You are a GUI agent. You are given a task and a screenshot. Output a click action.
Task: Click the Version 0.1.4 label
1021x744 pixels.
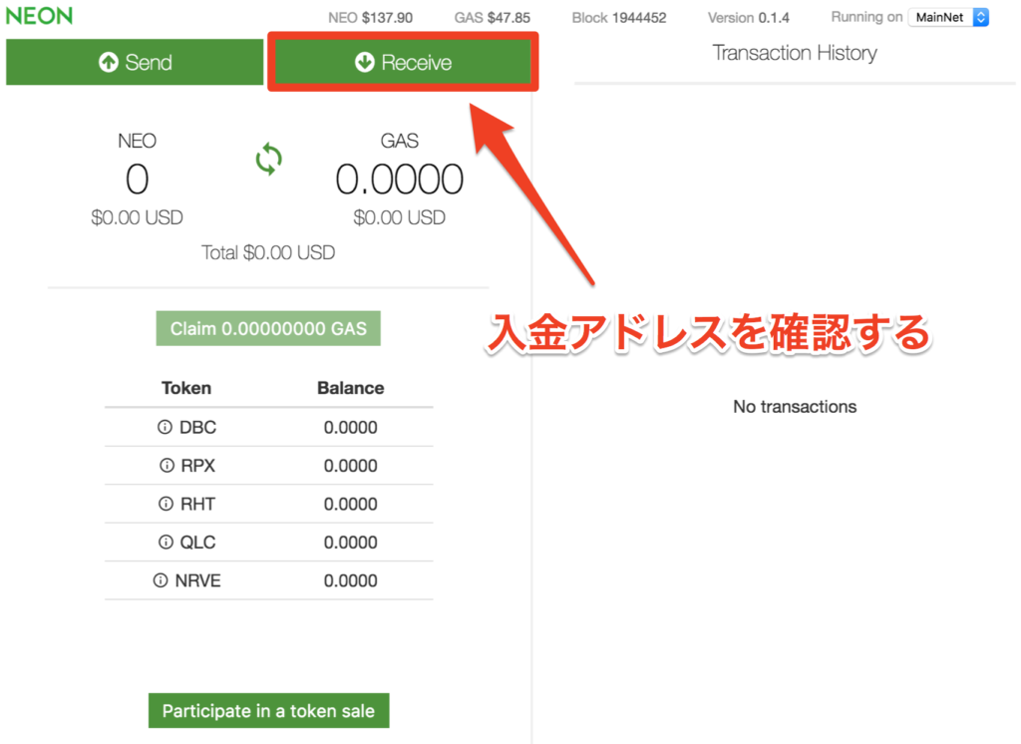click(749, 18)
